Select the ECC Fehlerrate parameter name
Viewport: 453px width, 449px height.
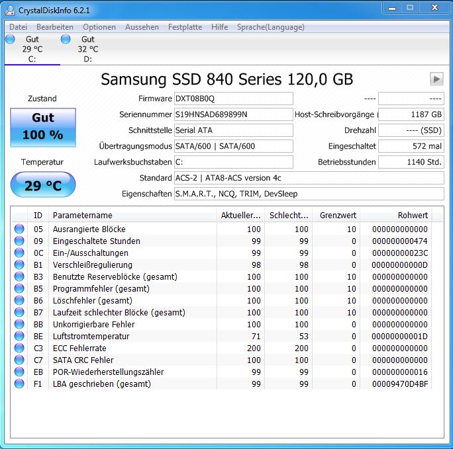pos(79,348)
